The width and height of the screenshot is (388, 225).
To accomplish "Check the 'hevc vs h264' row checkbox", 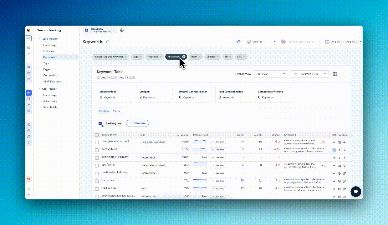I will pos(97,150).
